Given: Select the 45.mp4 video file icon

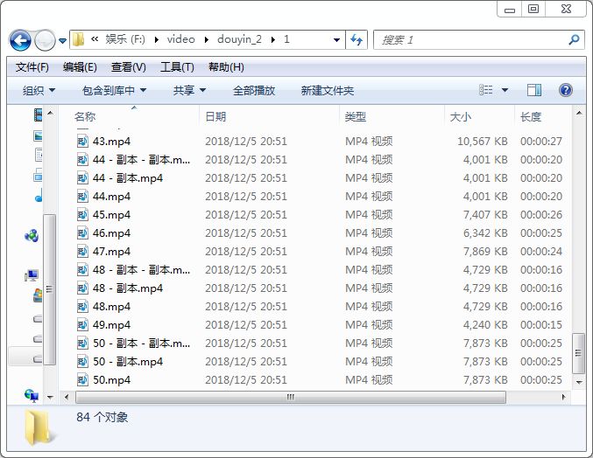Looking at the screenshot, I should tap(82, 215).
